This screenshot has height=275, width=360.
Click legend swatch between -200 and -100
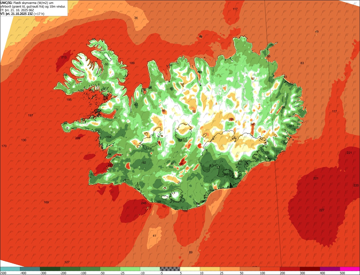pyautogui.click(x=70, y=269)
